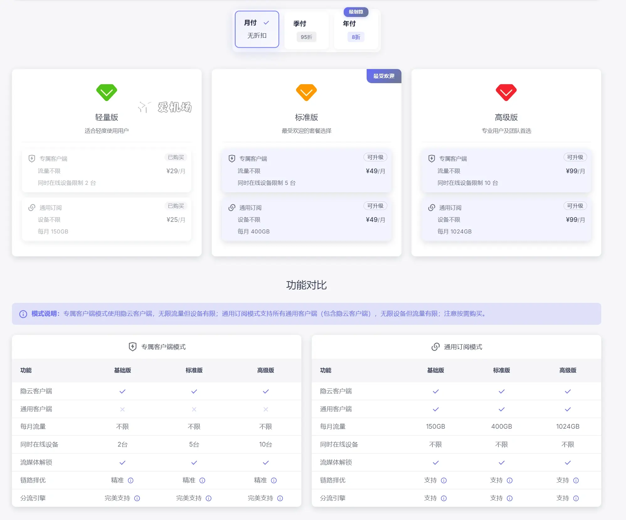This screenshot has width=626, height=520.
Task: Click the 已购买 label in 轻量版 card
Action: 175,157
